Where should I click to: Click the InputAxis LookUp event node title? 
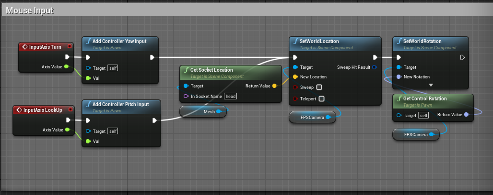click(42, 110)
